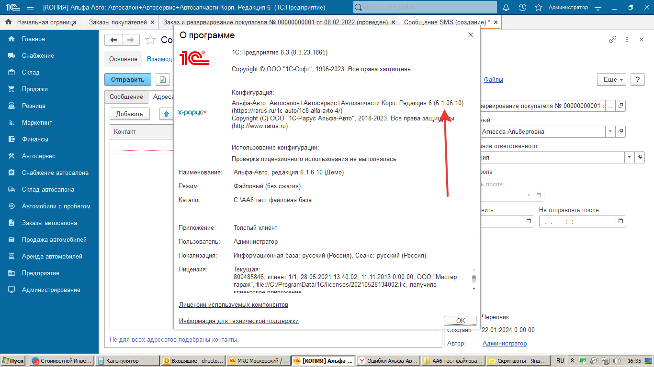Open the service settings menu next to Администратор
654x367 pixels.
tap(598, 8)
